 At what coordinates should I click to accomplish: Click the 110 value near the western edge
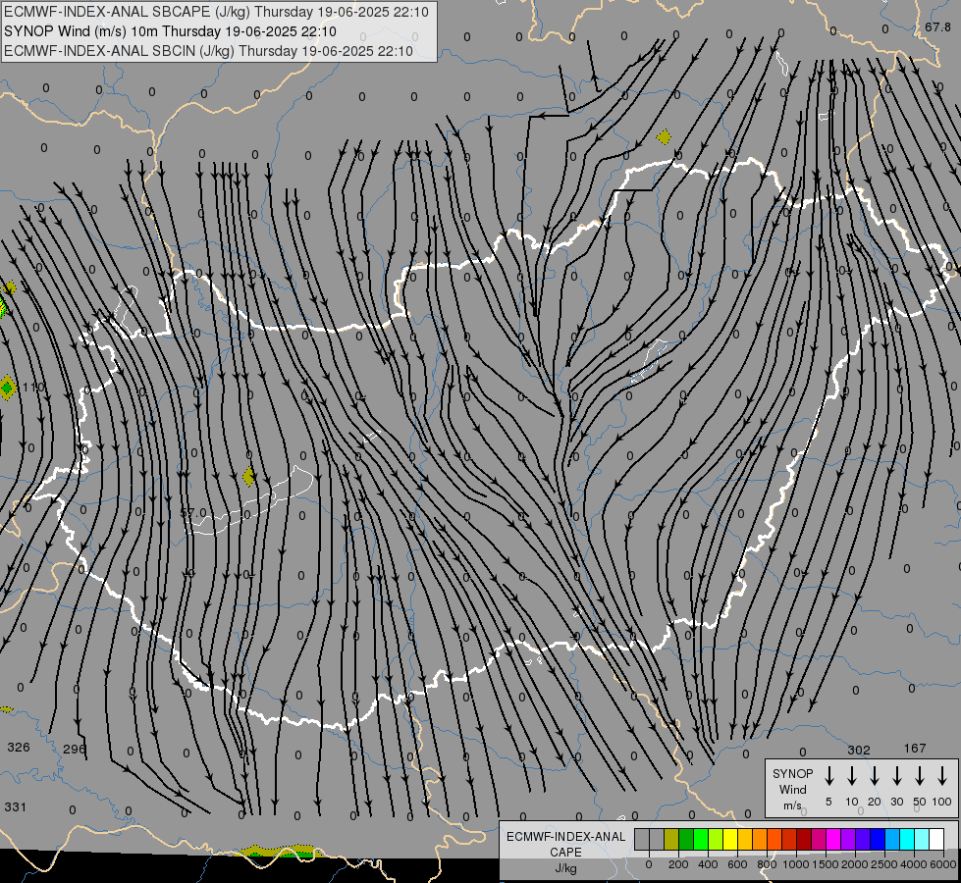33,388
